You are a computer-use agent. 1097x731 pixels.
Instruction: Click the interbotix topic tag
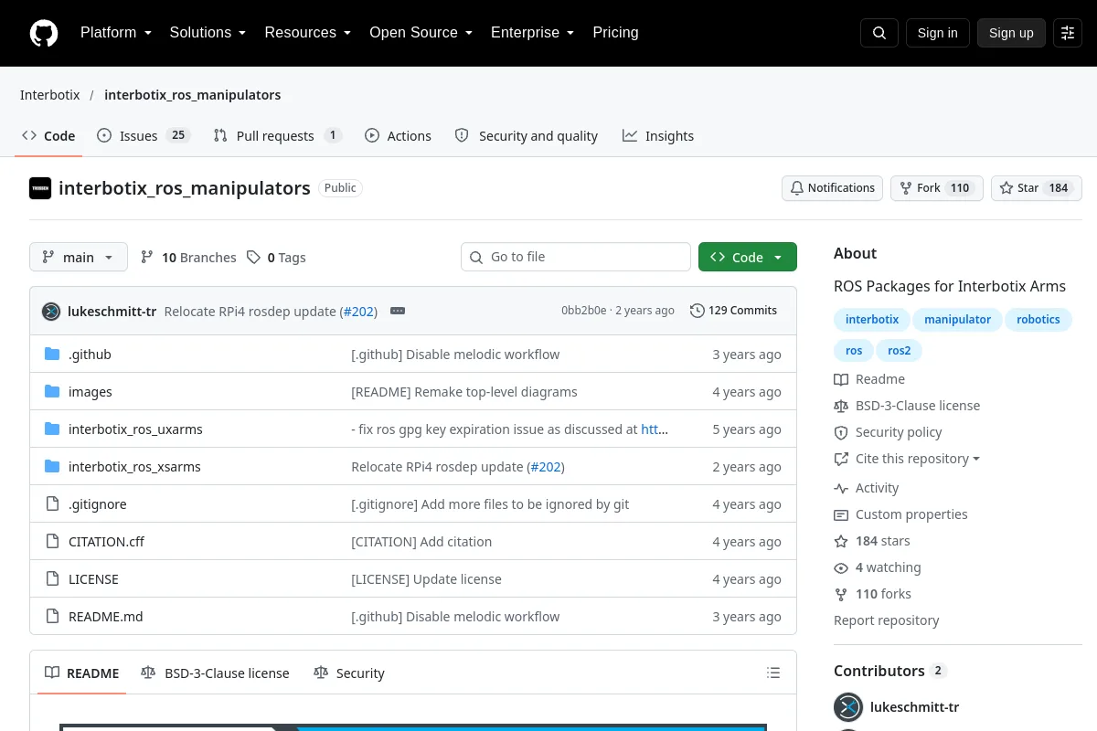[872, 320]
